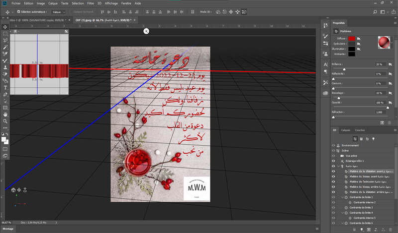Click the Brillance slider handle
This screenshot has width=398, height=233.
pos(344,69)
